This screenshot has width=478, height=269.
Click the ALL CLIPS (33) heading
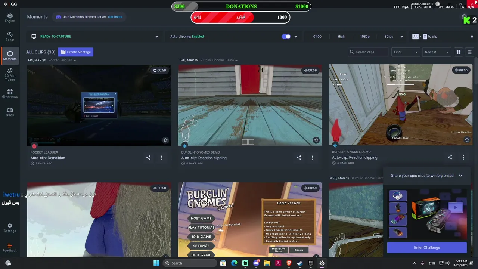(x=41, y=52)
